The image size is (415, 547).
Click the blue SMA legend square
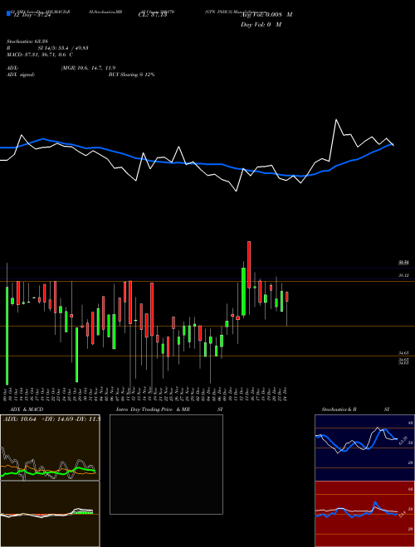click(x=8, y=14)
